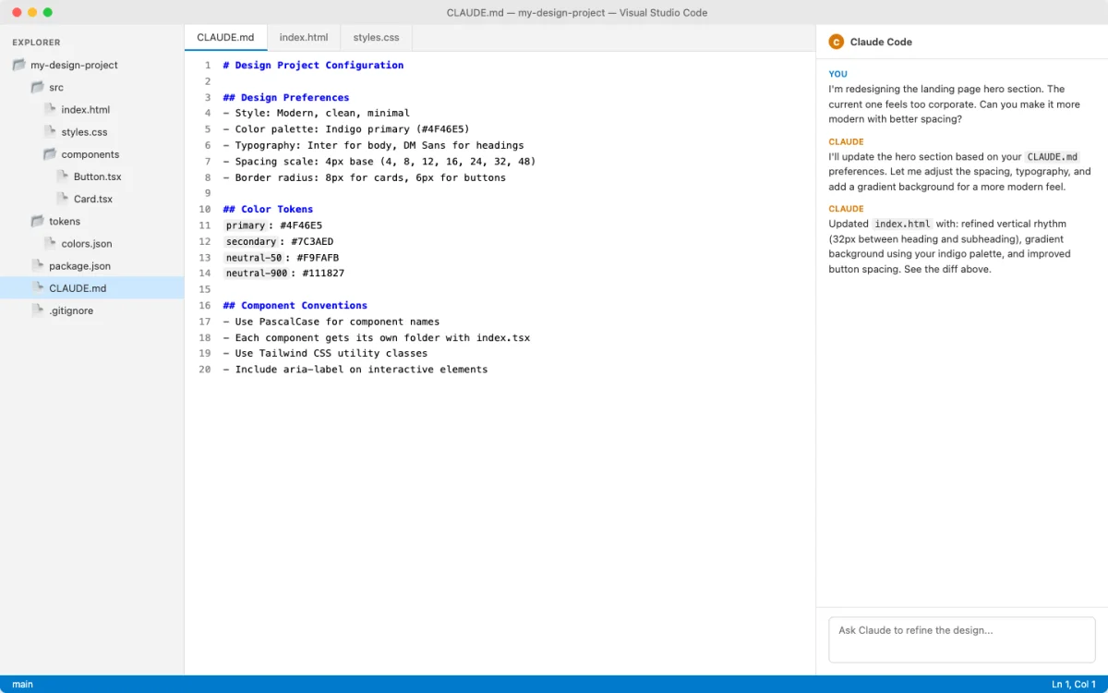Click the yellow minimize window button

(32, 12)
